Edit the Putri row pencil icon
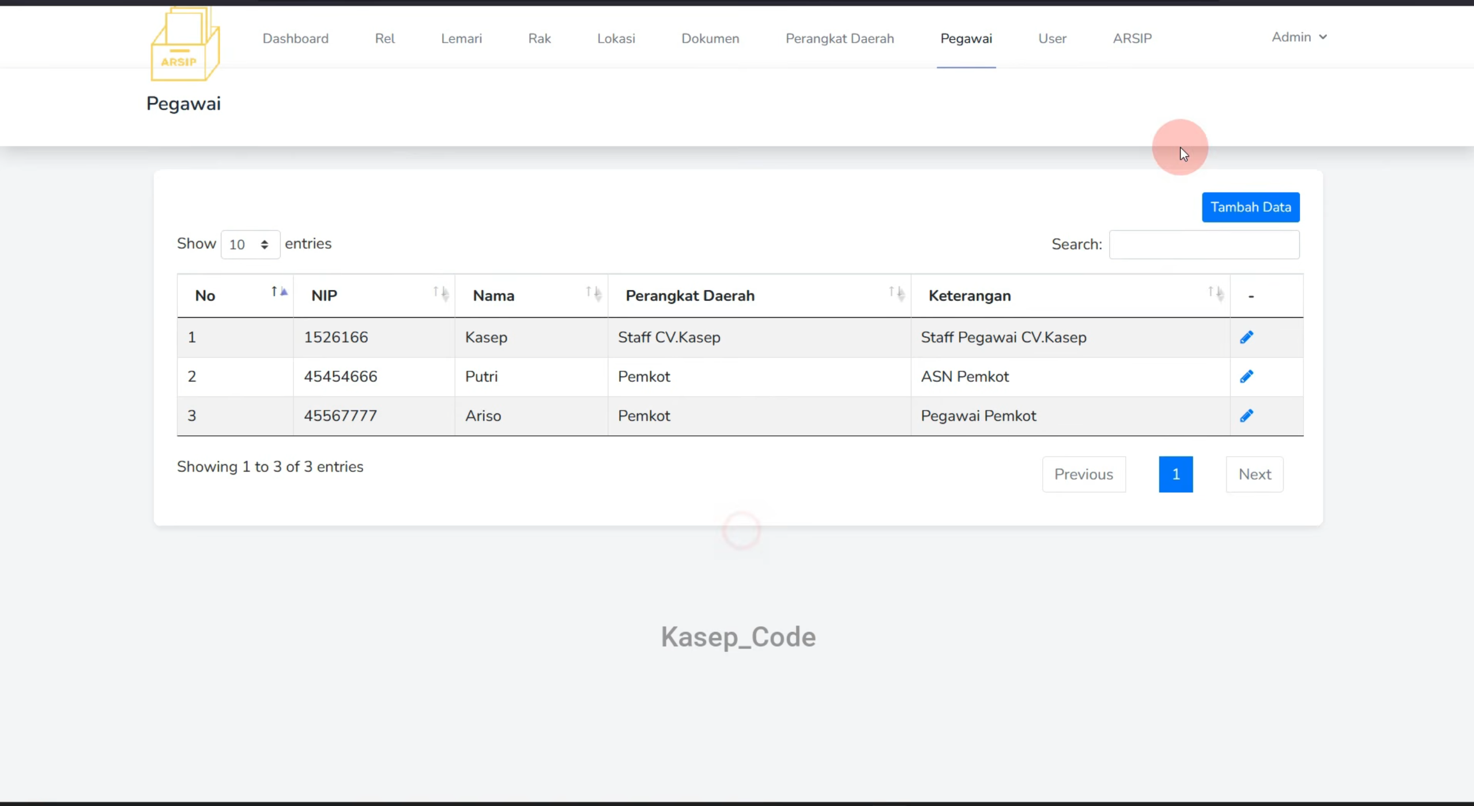Viewport: 1474px width, 806px height. click(x=1246, y=376)
